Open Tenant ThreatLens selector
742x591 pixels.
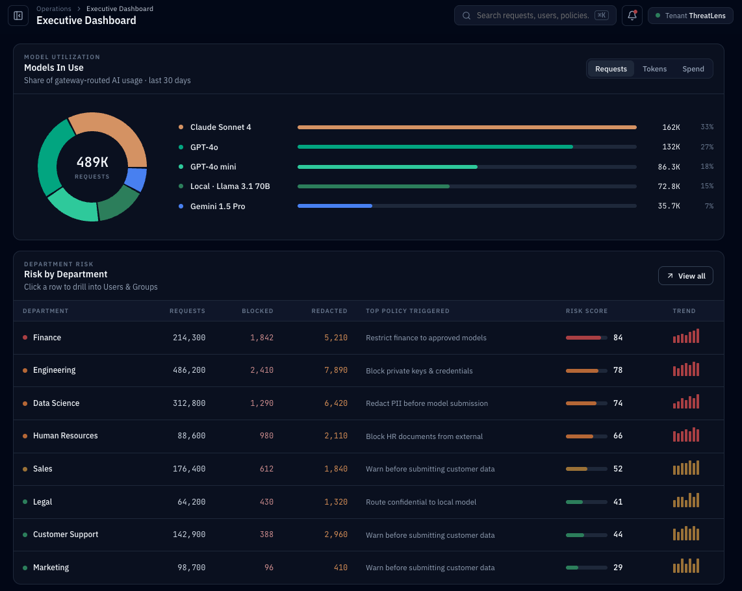point(691,16)
